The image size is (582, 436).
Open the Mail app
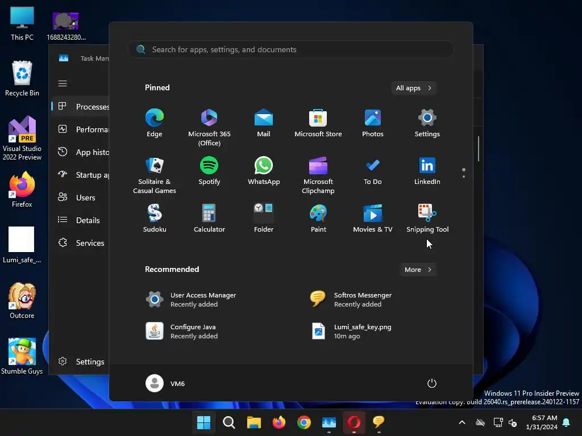pos(264,123)
